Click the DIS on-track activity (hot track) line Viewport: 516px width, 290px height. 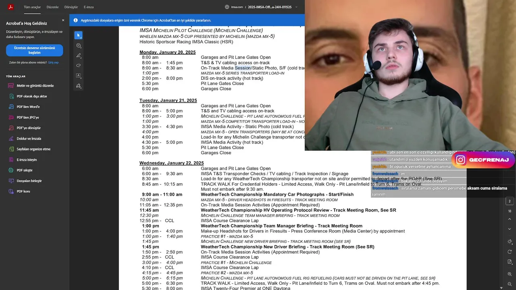point(232,79)
